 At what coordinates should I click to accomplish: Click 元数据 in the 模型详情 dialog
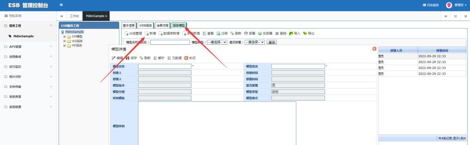pyautogui.click(x=174, y=58)
